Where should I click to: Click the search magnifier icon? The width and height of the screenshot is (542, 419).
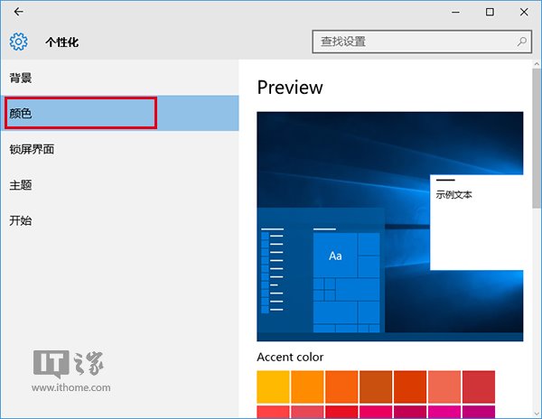[521, 42]
